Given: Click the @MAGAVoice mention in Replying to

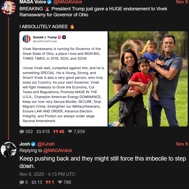Looking at the screenshot, I should pyautogui.click(x=58, y=150).
